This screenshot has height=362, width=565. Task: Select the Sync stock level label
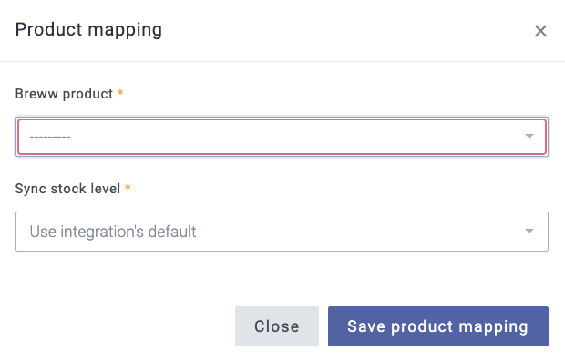[x=67, y=189]
